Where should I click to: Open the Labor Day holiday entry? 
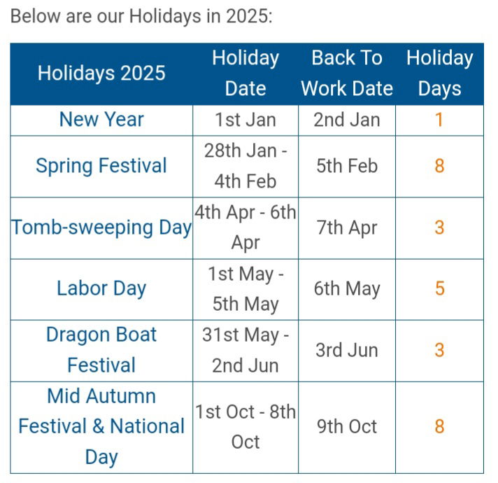click(x=101, y=288)
